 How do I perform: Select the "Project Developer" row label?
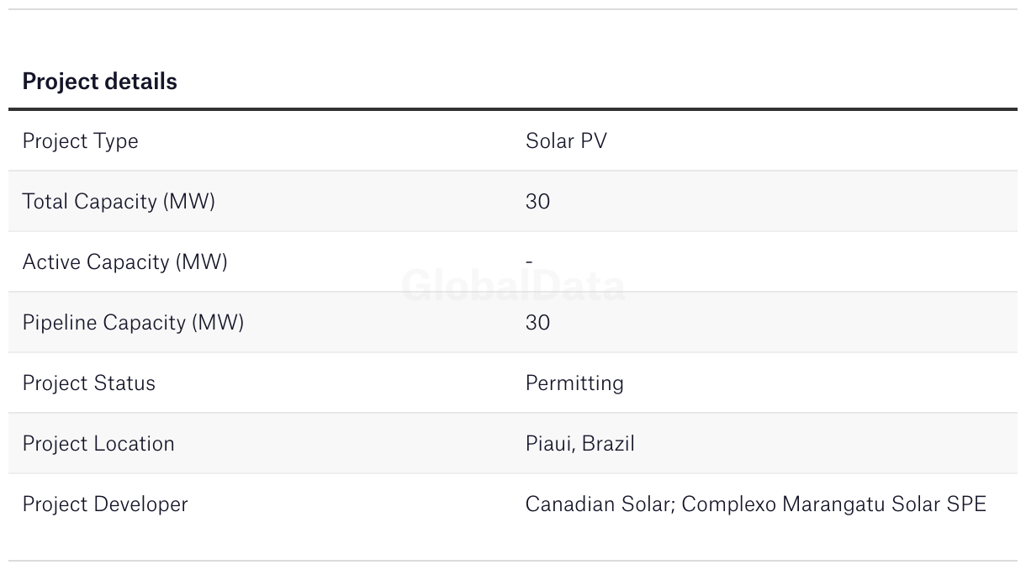pos(105,504)
